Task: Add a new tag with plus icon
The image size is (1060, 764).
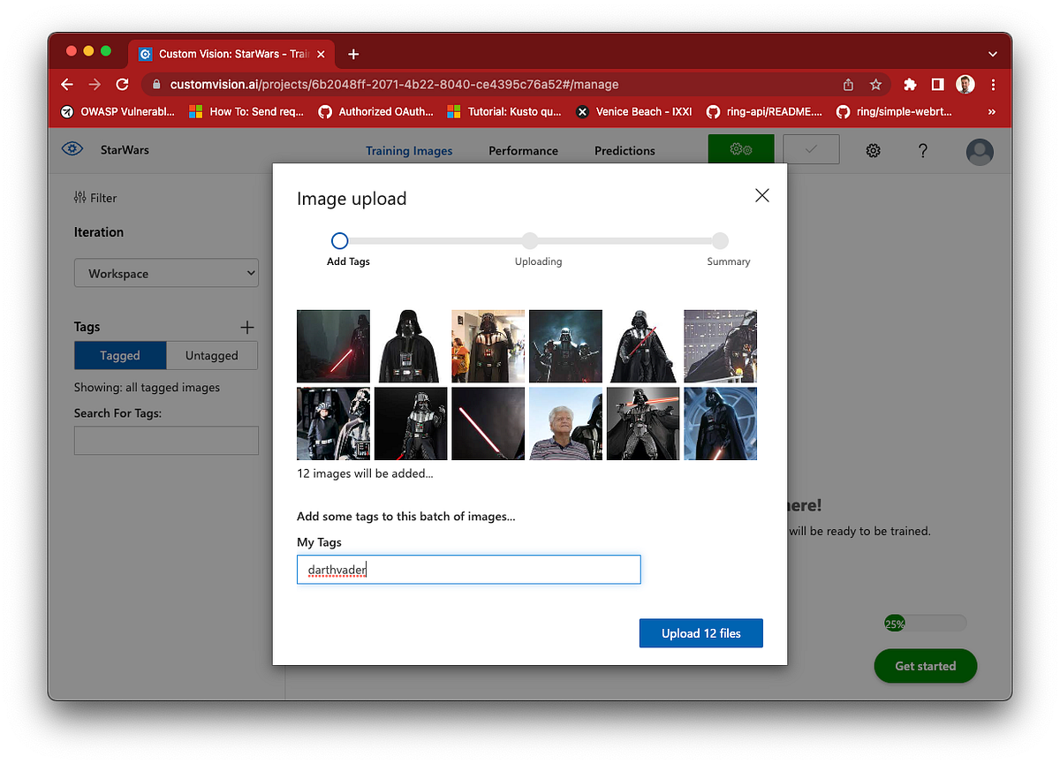Action: pos(247,328)
